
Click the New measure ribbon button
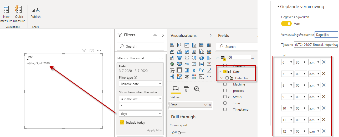[6, 14]
